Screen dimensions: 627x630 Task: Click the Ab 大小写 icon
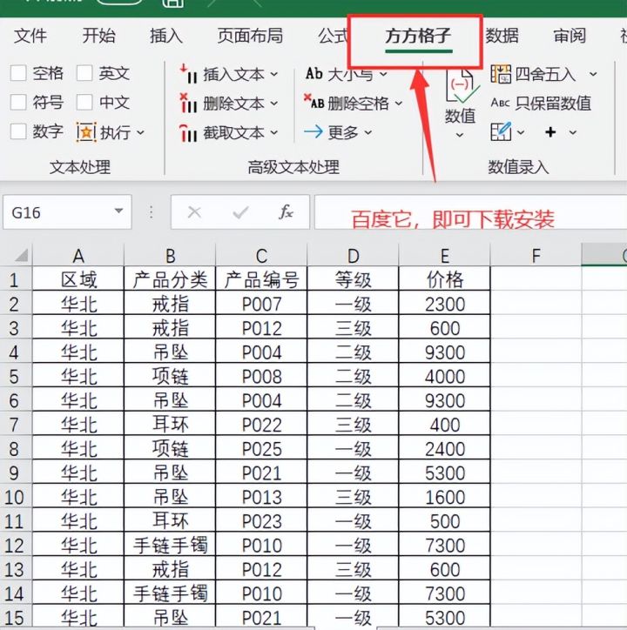[x=314, y=74]
